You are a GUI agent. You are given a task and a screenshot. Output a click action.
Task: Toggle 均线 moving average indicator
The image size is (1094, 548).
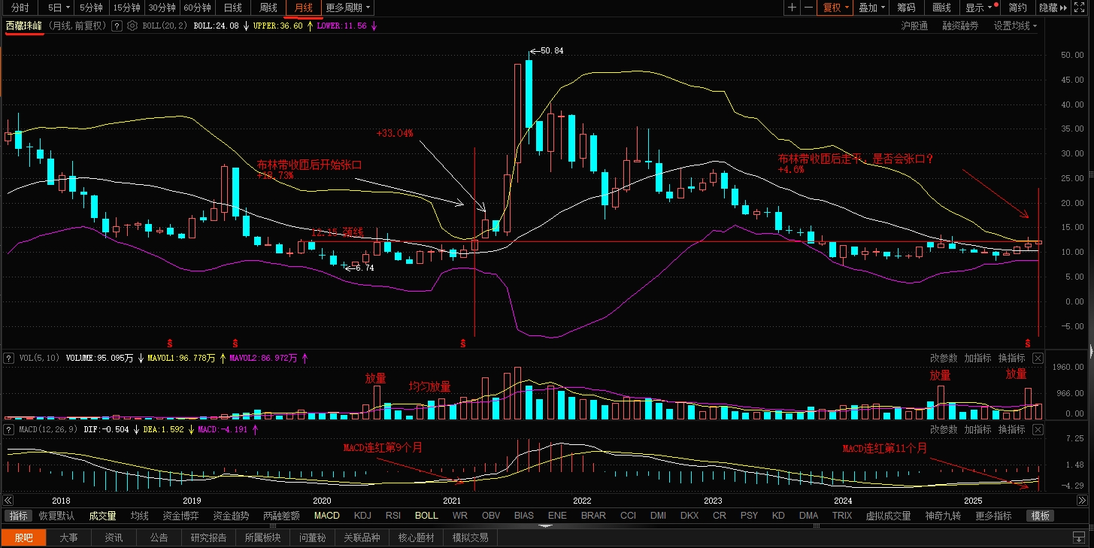point(140,516)
